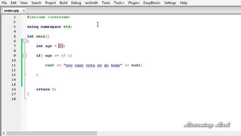241x136 pixels.
Task: Collapse the if block fold at line 9
Action: 25,56
